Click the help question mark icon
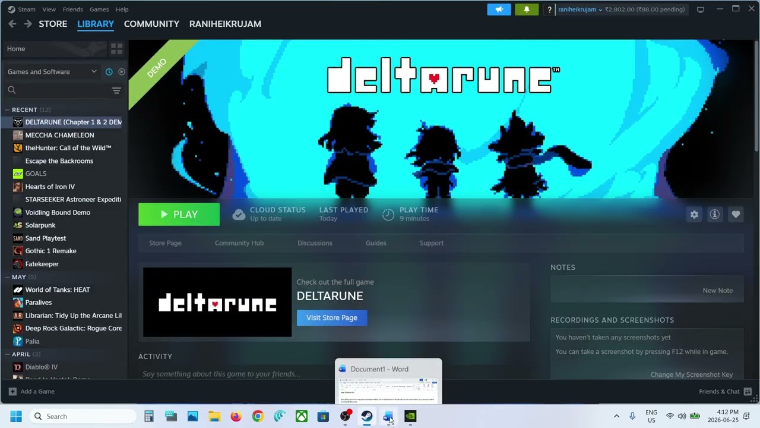This screenshot has height=428, width=760. click(549, 10)
